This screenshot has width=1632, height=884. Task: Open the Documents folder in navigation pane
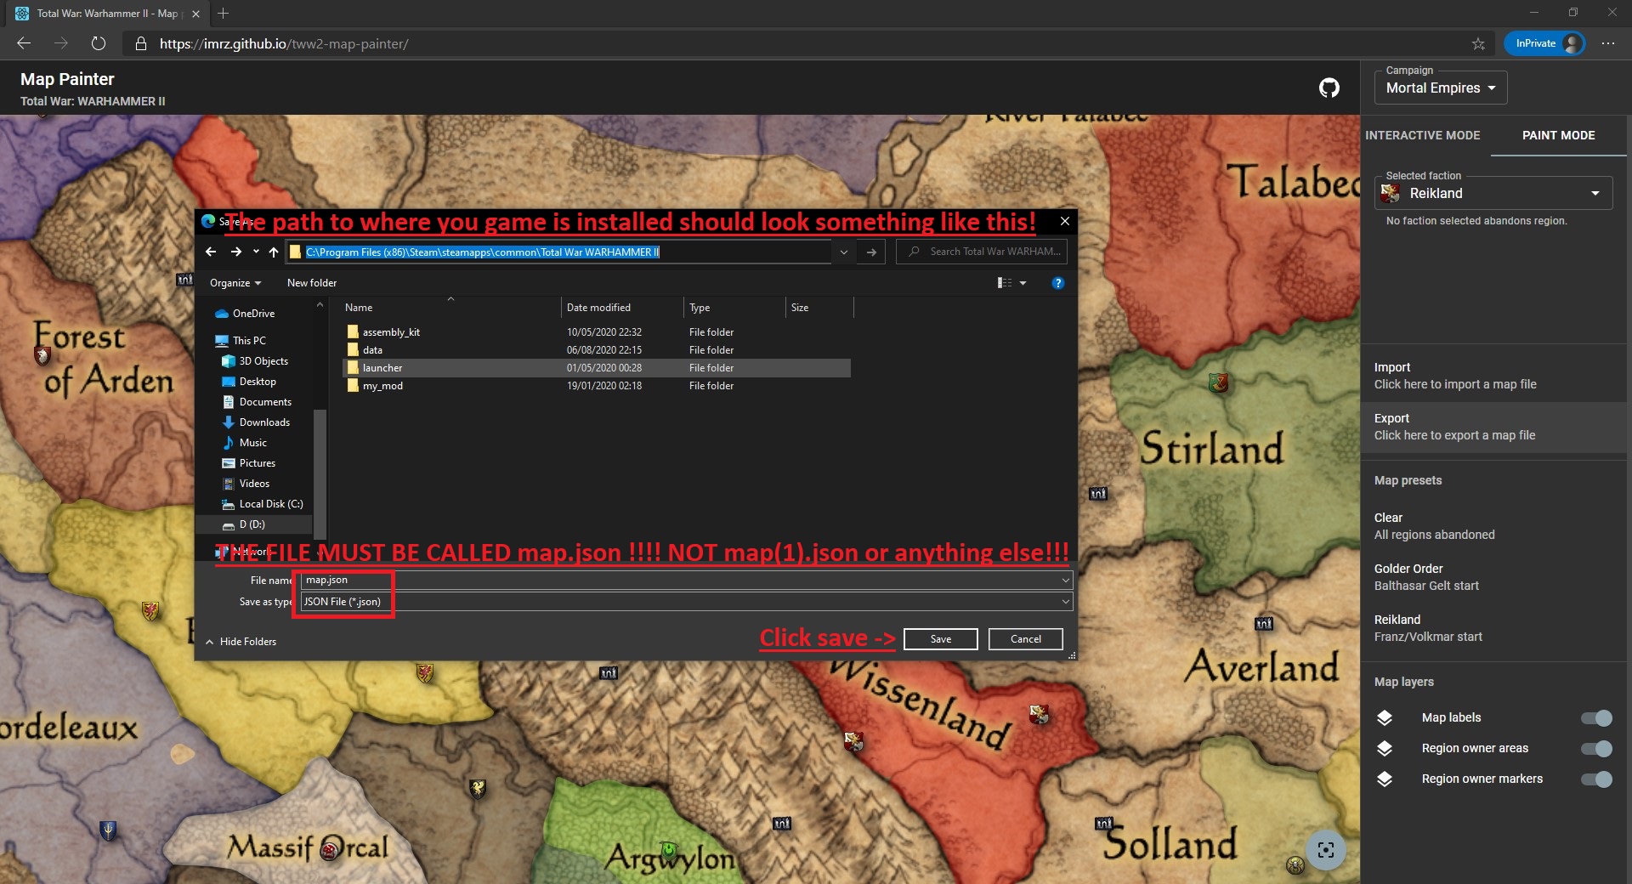(x=257, y=402)
